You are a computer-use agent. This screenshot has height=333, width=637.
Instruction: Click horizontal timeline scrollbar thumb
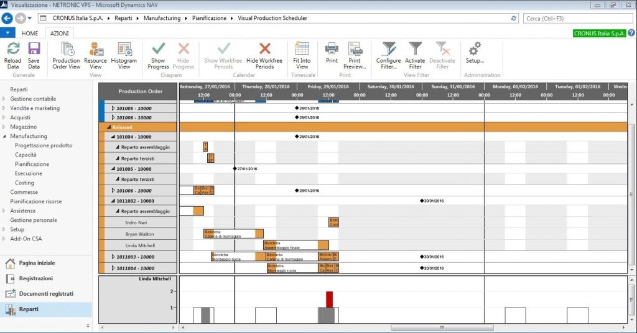442,327
